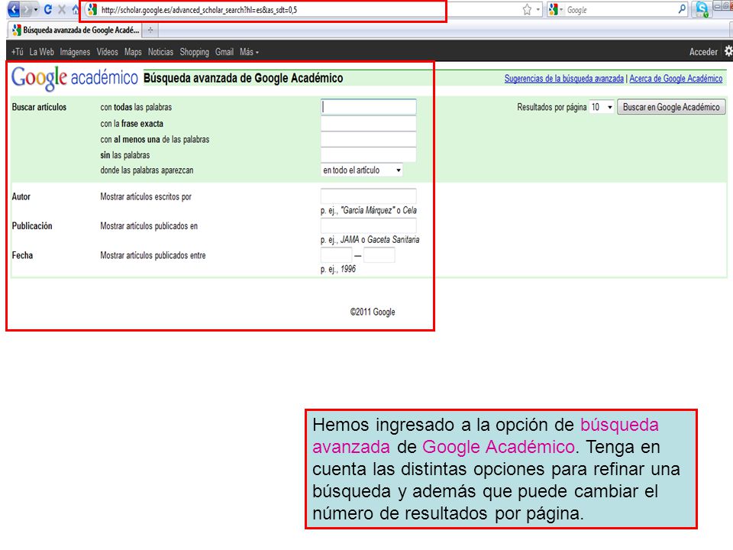Go to the browser Home page icon
The height and width of the screenshot is (550, 733).
click(x=76, y=9)
